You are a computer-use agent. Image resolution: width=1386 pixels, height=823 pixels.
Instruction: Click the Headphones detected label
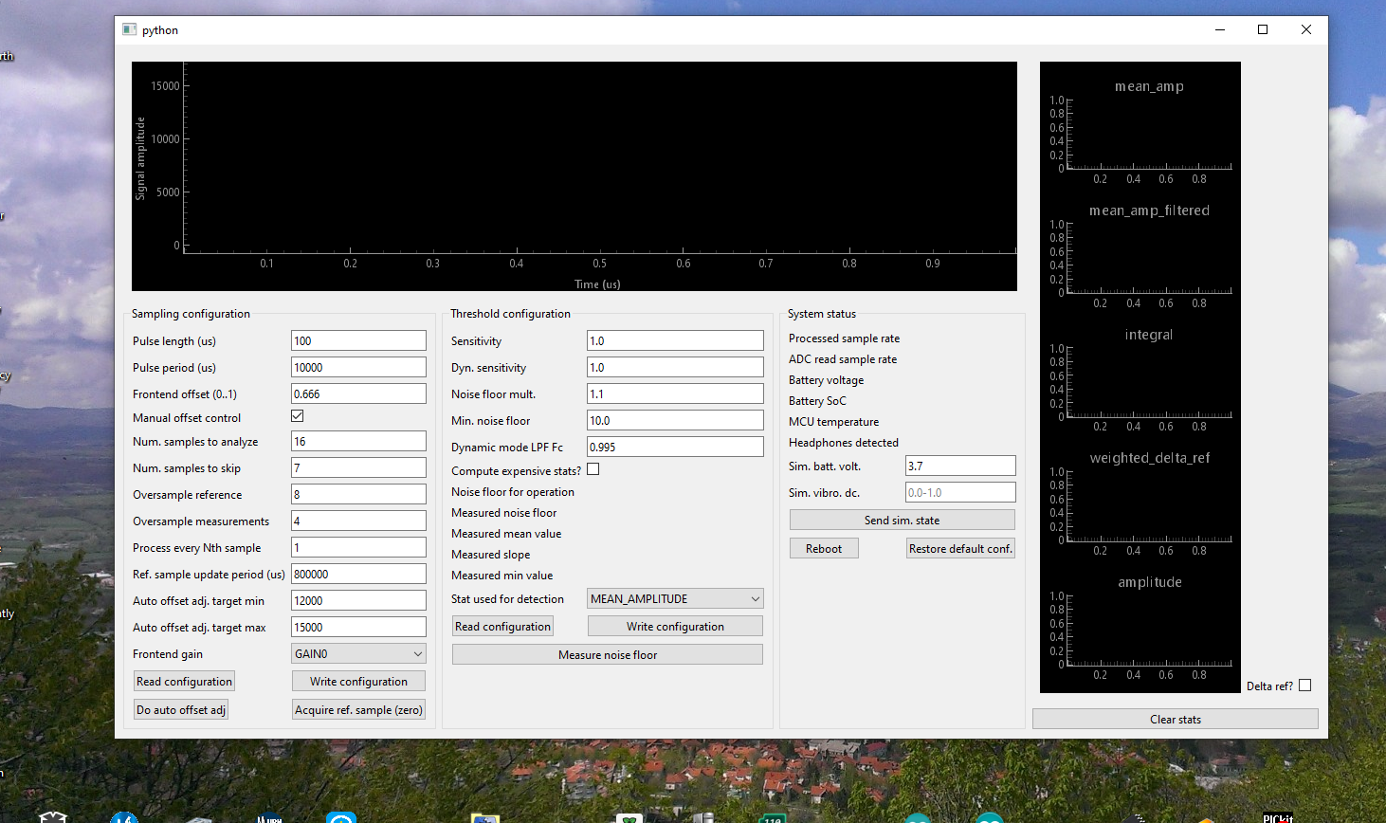[844, 443]
